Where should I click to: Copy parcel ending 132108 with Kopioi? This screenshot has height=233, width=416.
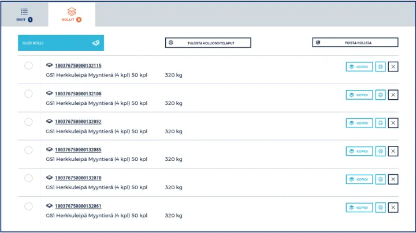359,95
